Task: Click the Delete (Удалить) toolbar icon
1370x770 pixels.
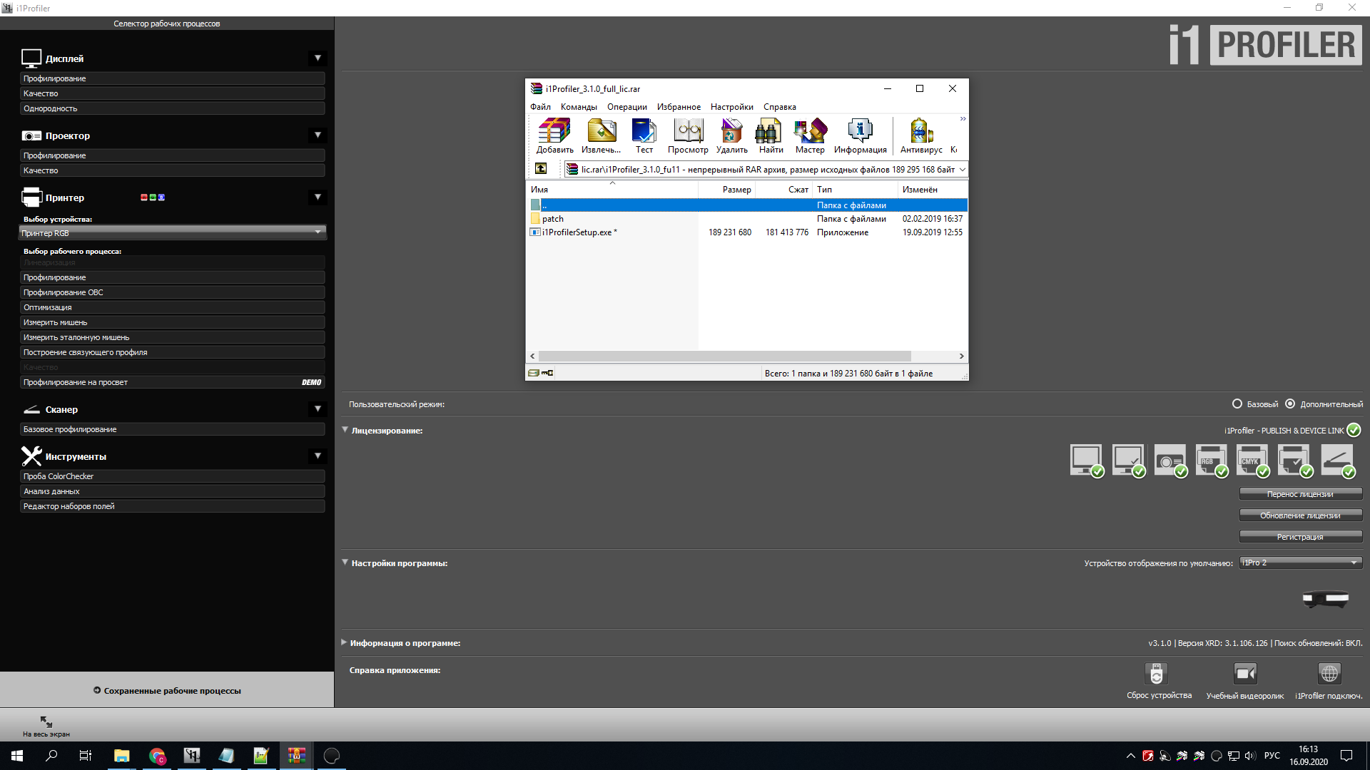Action: click(x=731, y=135)
